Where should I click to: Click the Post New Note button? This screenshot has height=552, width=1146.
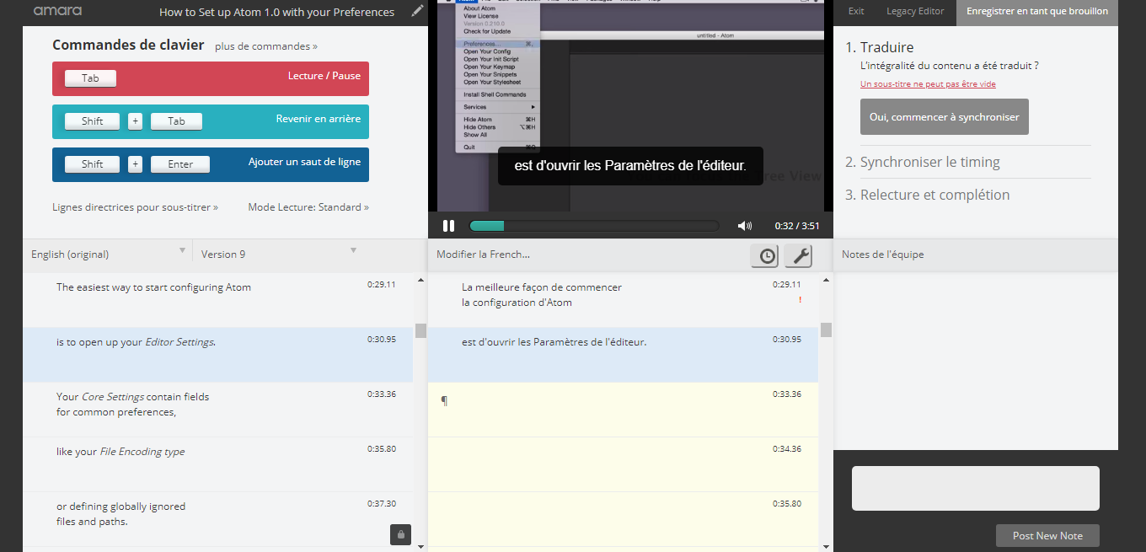[1047, 535]
